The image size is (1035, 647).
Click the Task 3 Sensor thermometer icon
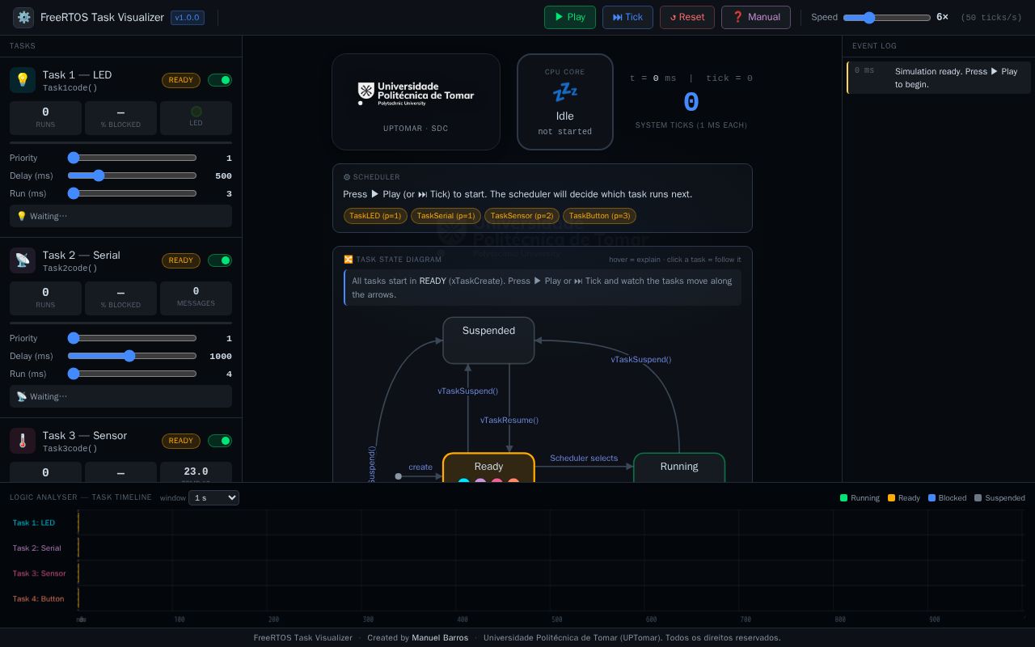coord(23,441)
